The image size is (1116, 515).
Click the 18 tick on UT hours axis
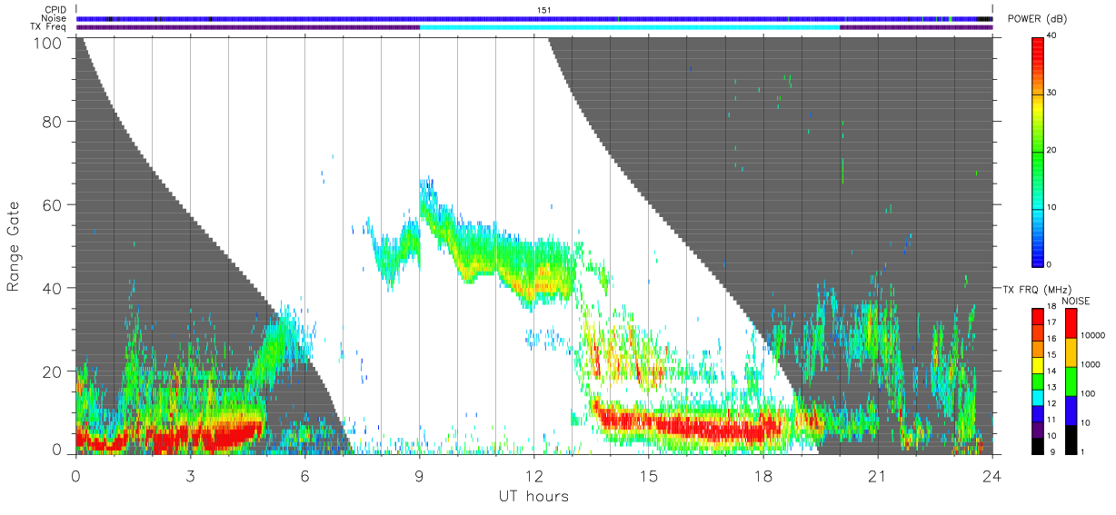point(762,475)
